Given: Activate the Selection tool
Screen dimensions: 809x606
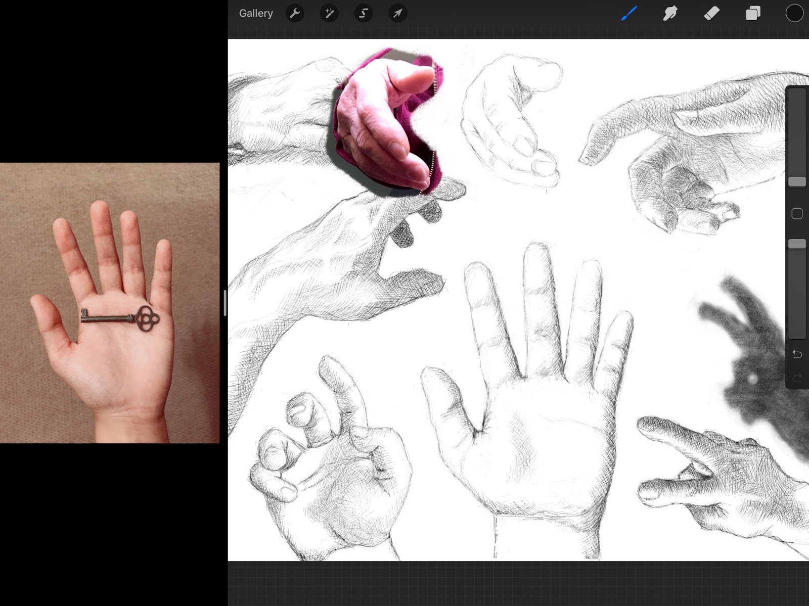Looking at the screenshot, I should (364, 14).
